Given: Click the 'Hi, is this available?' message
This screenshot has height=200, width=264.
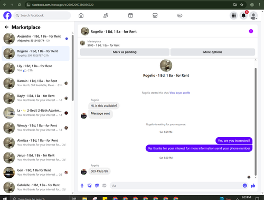Looking at the screenshot, I should (104, 106).
